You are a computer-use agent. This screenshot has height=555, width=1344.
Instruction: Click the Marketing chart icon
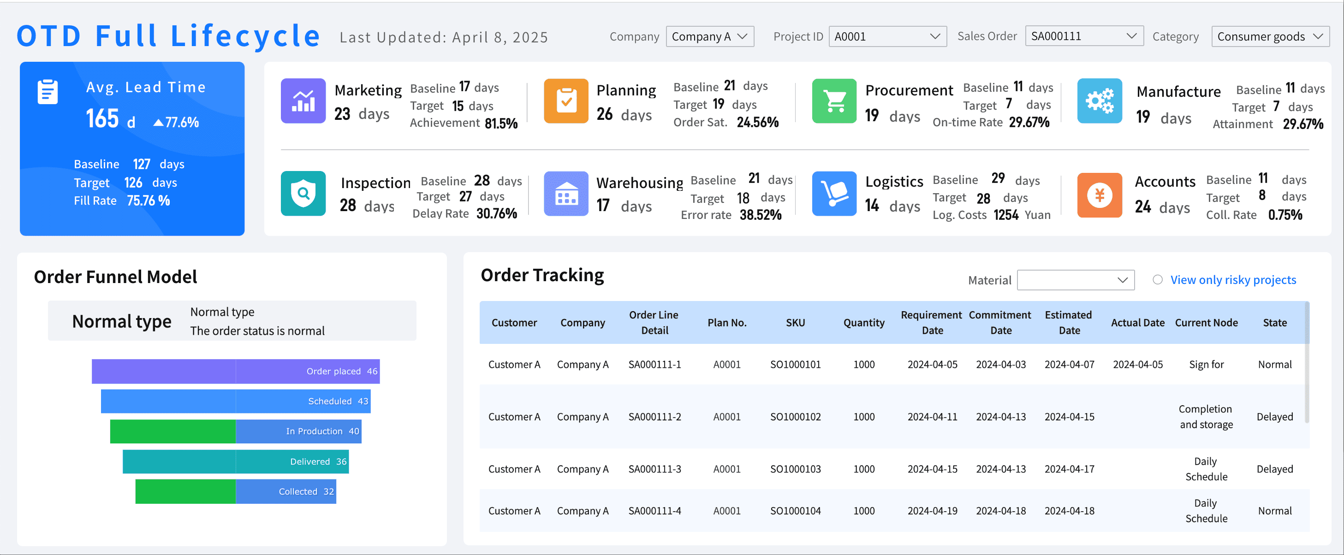pos(303,101)
